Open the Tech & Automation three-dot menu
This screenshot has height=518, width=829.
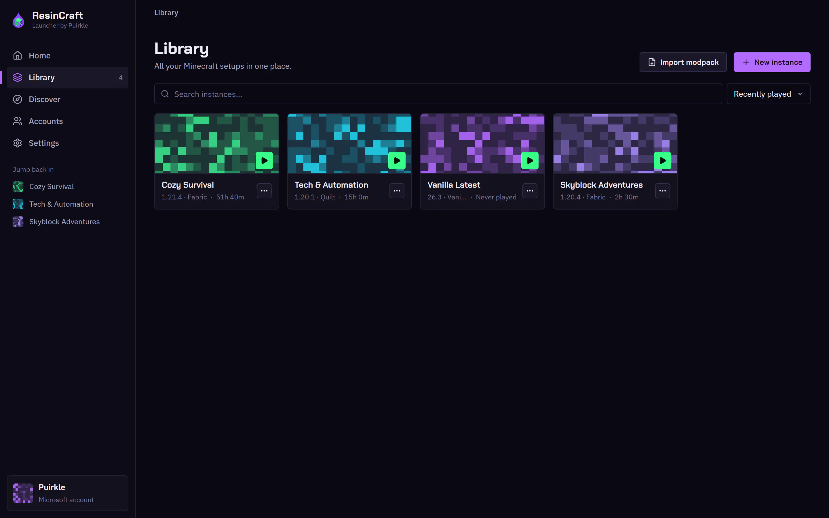pyautogui.click(x=397, y=191)
